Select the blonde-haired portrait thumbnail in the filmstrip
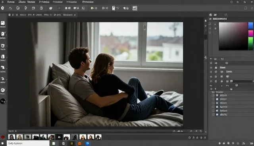Viewport: 254px width, 146px height. tap(19, 137)
